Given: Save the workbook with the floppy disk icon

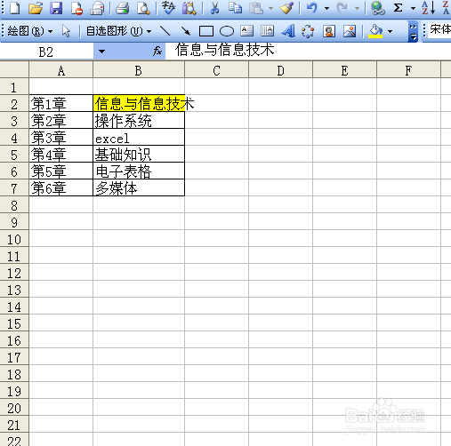Looking at the screenshot, I should (x=56, y=8).
